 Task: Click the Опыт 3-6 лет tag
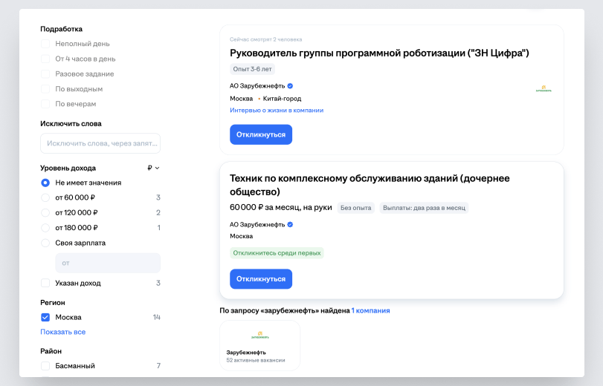[x=252, y=69]
